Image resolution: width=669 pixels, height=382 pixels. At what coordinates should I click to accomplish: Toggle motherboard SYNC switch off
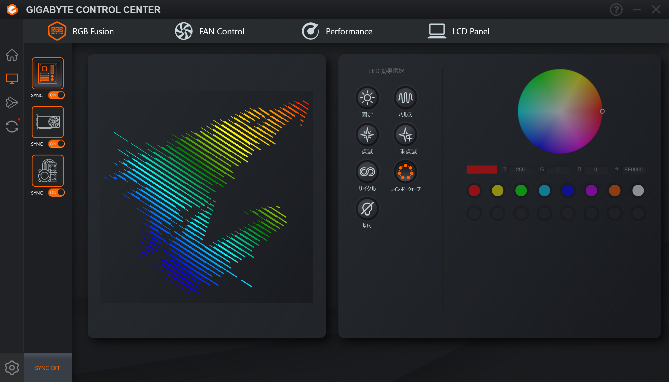(x=56, y=95)
